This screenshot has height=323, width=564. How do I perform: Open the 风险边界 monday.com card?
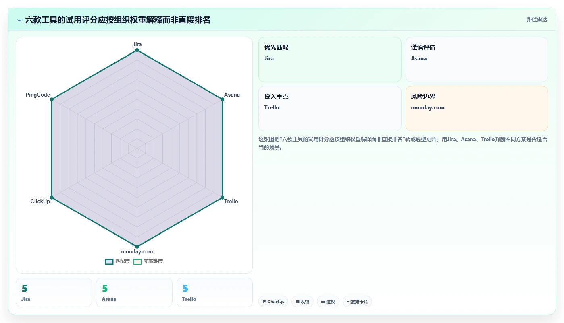pos(477,109)
